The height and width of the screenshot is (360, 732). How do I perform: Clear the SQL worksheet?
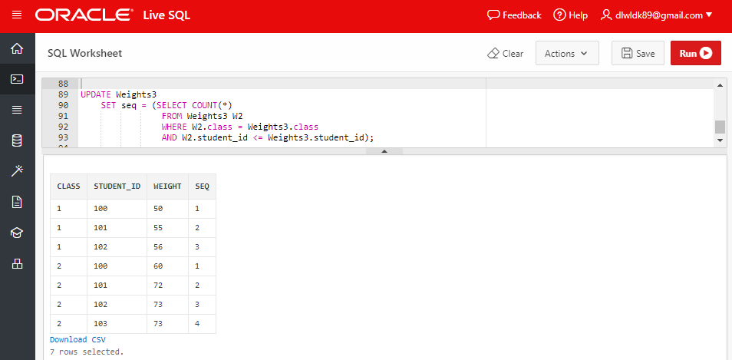(505, 53)
